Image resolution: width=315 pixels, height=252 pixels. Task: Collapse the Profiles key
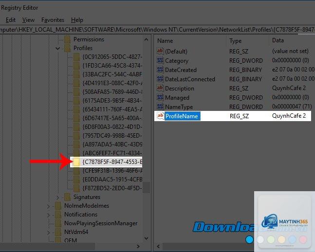[57, 48]
